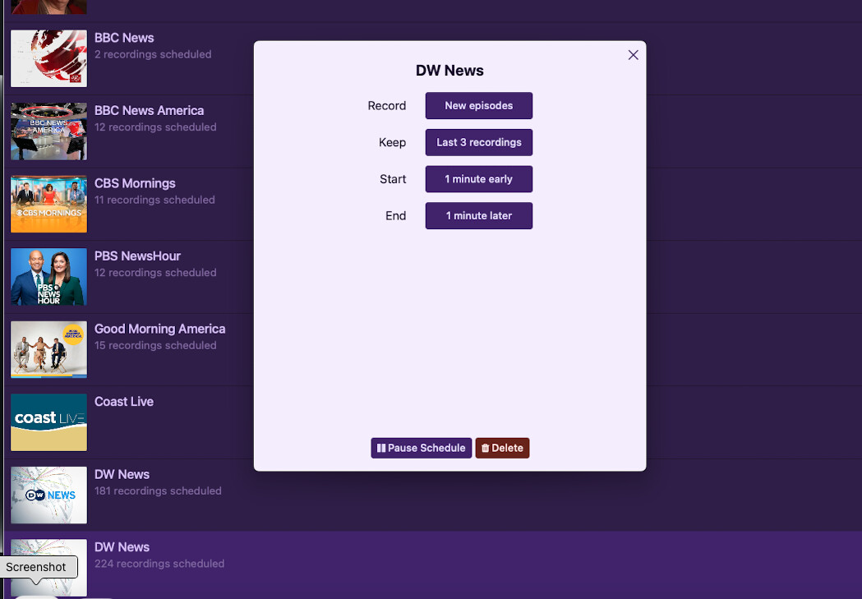Select the Good Morning America title
Viewport: 862px width, 599px height.
click(x=159, y=329)
